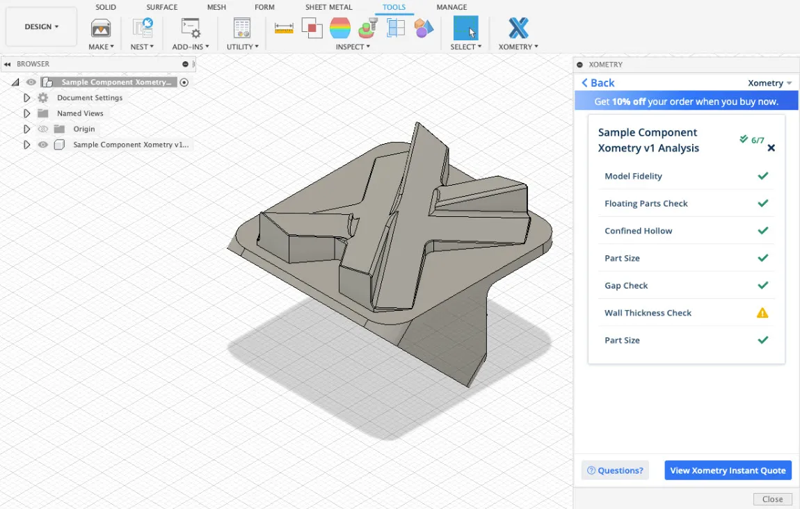
Task: Click View Xometry Instant Quote button
Action: click(x=728, y=471)
